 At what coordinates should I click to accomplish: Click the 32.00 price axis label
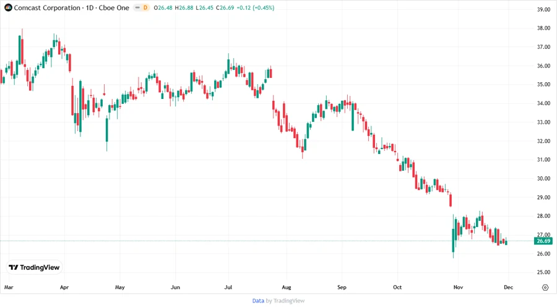click(543, 141)
